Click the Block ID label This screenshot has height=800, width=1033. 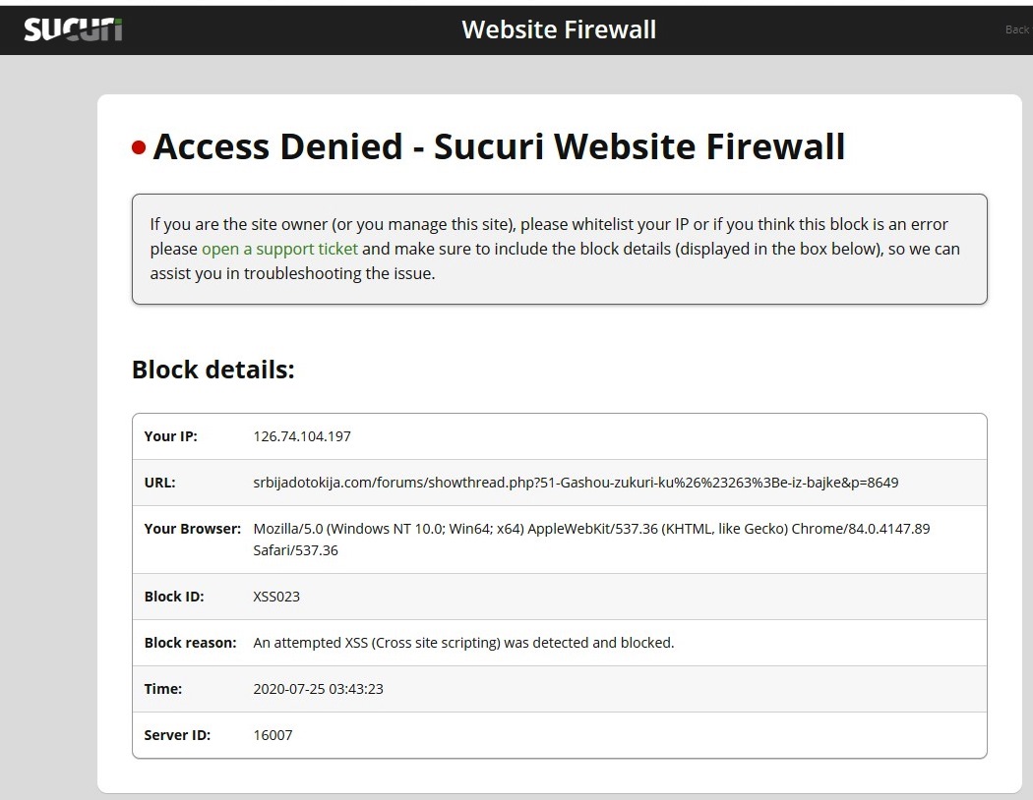tap(174, 597)
